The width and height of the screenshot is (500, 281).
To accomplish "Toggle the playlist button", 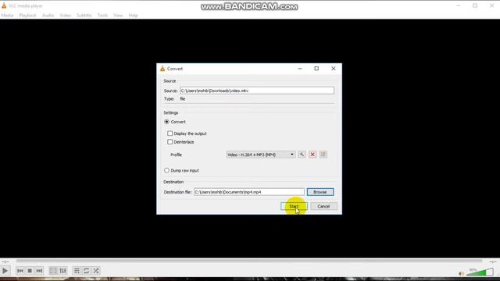I will tap(77, 271).
